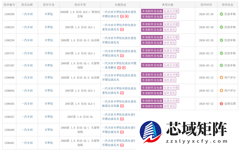Open image attachment icon in complaint 1596401
The width and height of the screenshot is (239, 150).
pyautogui.click(x=122, y=145)
